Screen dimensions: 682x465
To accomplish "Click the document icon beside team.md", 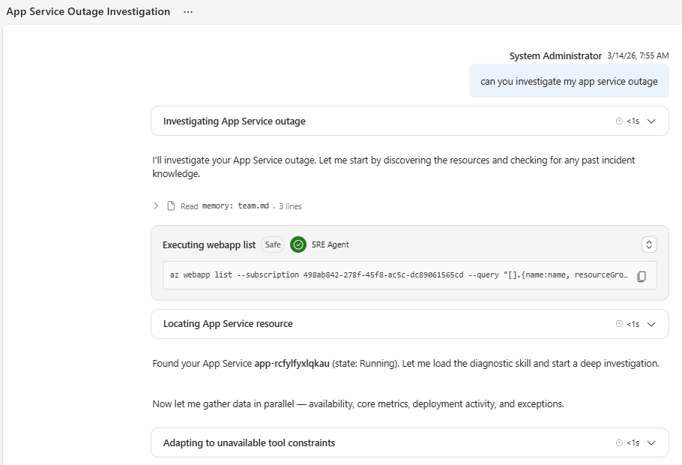I will pyautogui.click(x=170, y=206).
